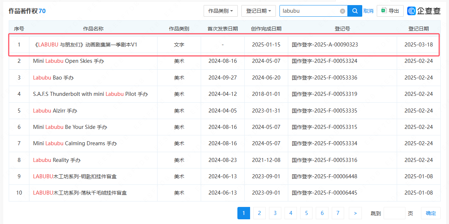The width and height of the screenshot is (449, 224).
Task: Click registration number 国作登字-2025-F-00053324
Action: tap(324, 61)
